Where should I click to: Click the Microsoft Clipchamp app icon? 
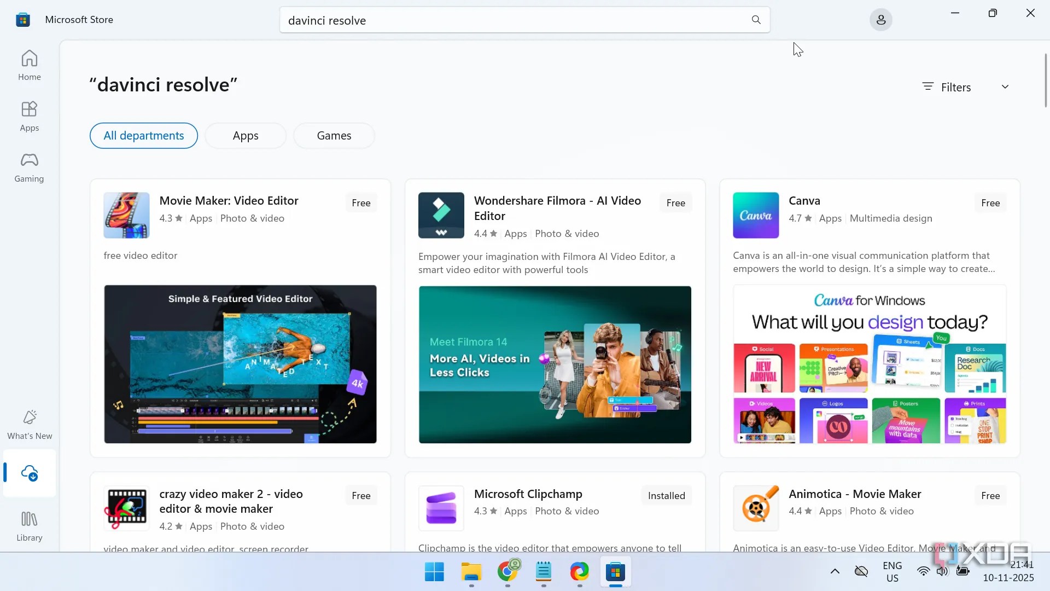click(441, 508)
